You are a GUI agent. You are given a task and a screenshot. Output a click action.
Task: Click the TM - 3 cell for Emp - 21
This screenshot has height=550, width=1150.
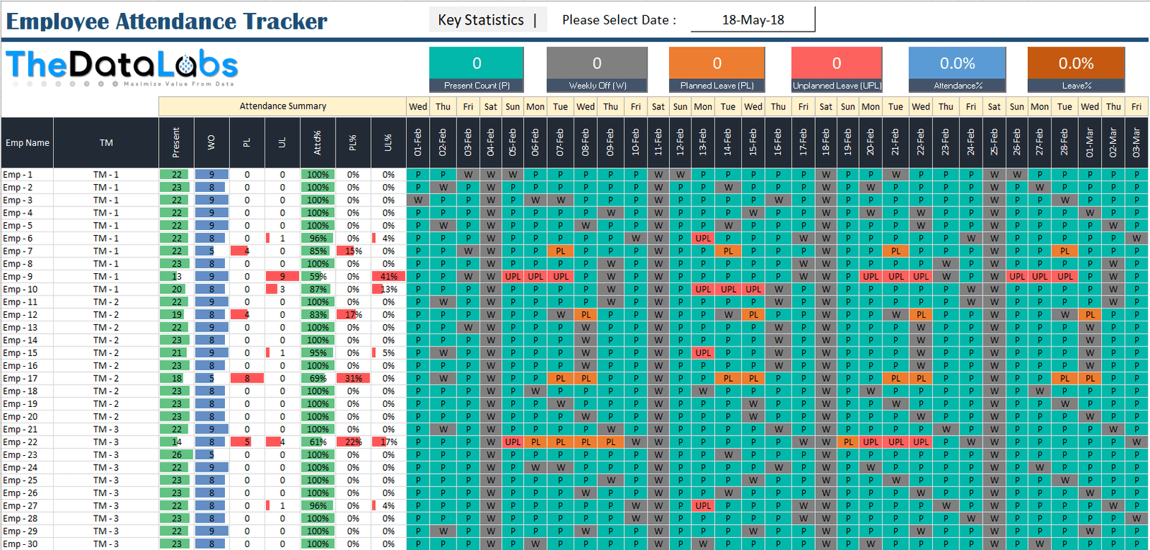click(106, 429)
